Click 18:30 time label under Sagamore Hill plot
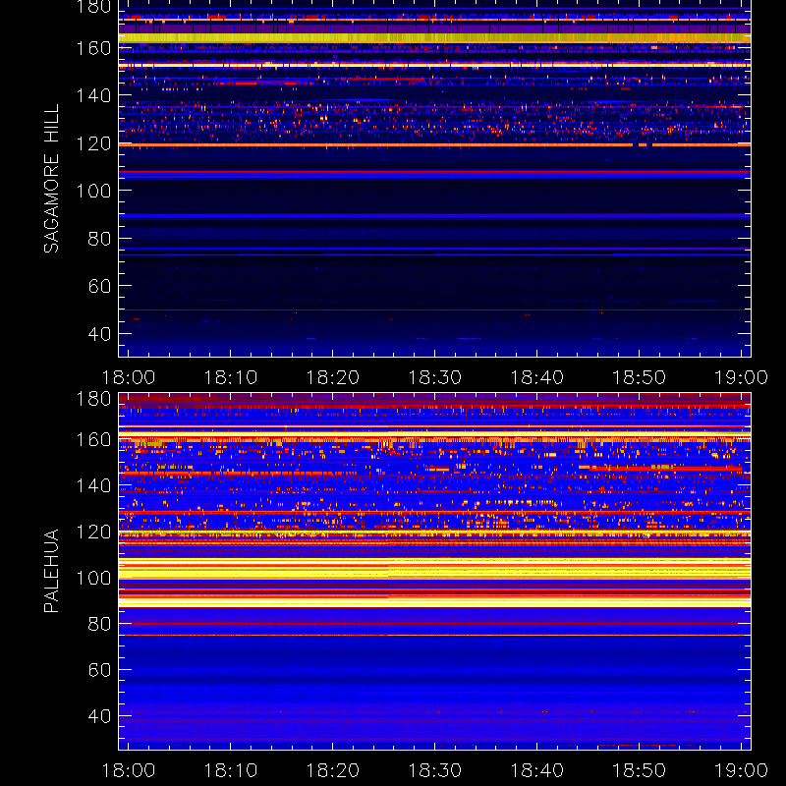This screenshot has width=786, height=786. click(435, 377)
